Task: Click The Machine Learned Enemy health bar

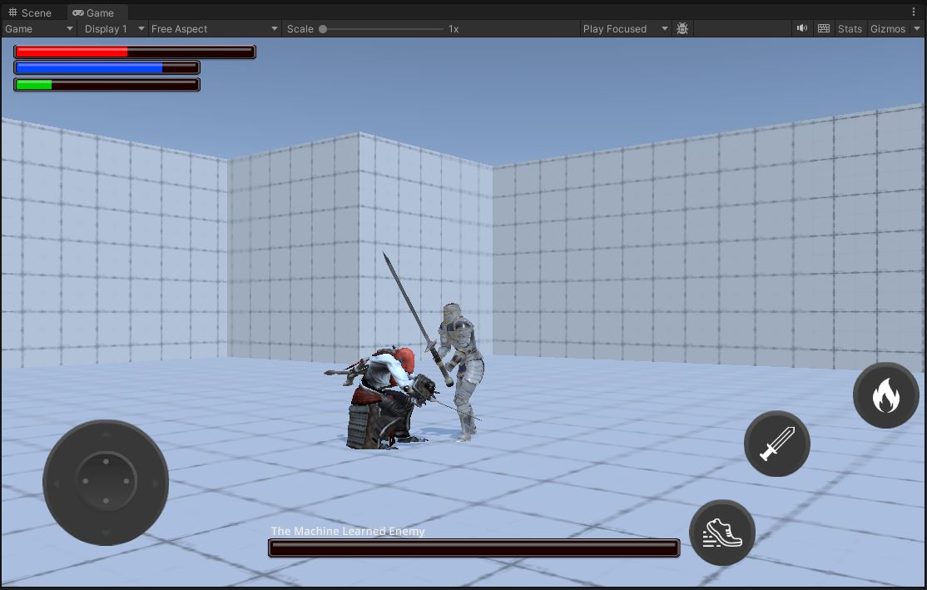Action: point(473,547)
